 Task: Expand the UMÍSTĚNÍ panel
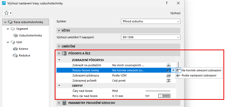coord(59,46)
